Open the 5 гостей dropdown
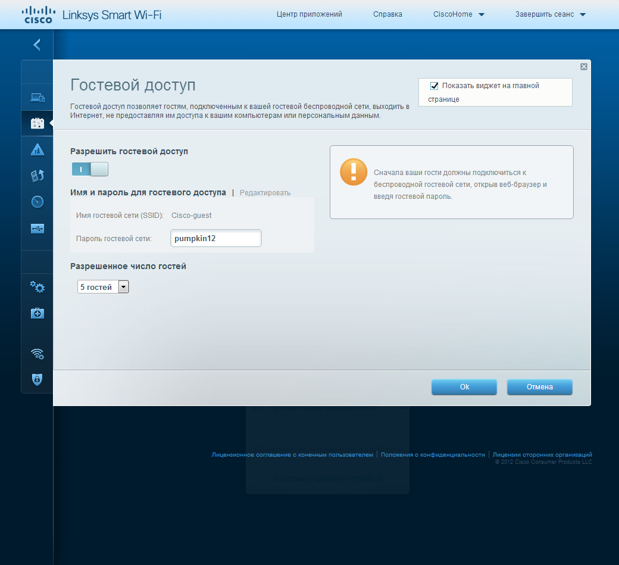Viewport: 619px width, 565px height. [103, 287]
